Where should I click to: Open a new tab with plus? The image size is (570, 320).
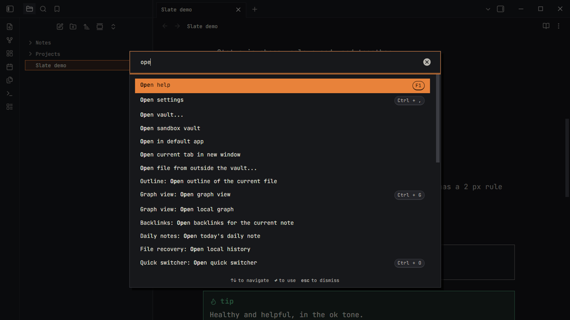tap(255, 9)
